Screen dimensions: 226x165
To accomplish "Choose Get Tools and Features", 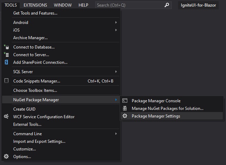I will [x=35, y=13].
